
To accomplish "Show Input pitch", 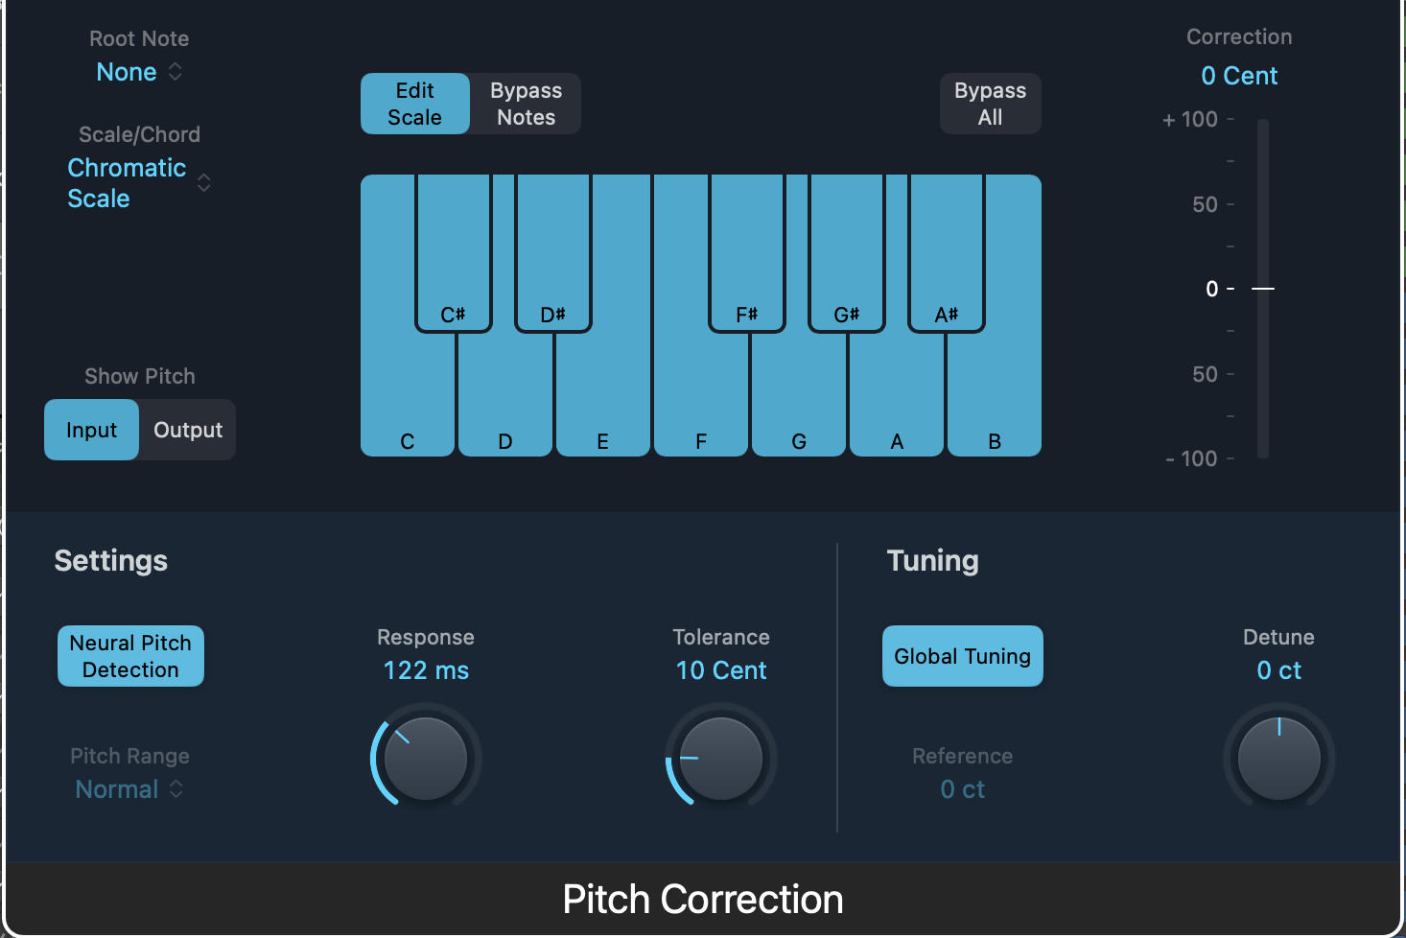I will pos(91,430).
